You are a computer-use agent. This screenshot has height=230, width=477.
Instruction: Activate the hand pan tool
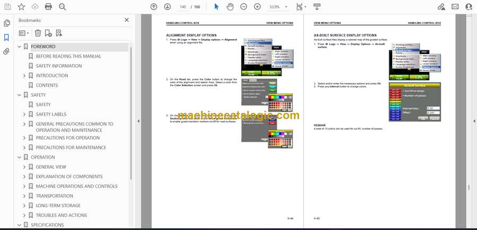pos(231,7)
